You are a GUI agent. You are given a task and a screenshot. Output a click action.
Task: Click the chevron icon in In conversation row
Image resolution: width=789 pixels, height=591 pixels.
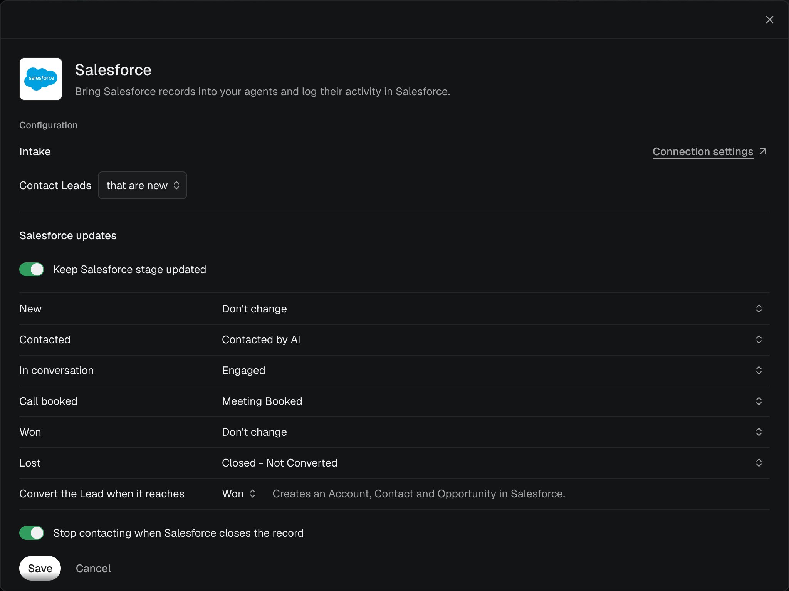(x=759, y=370)
